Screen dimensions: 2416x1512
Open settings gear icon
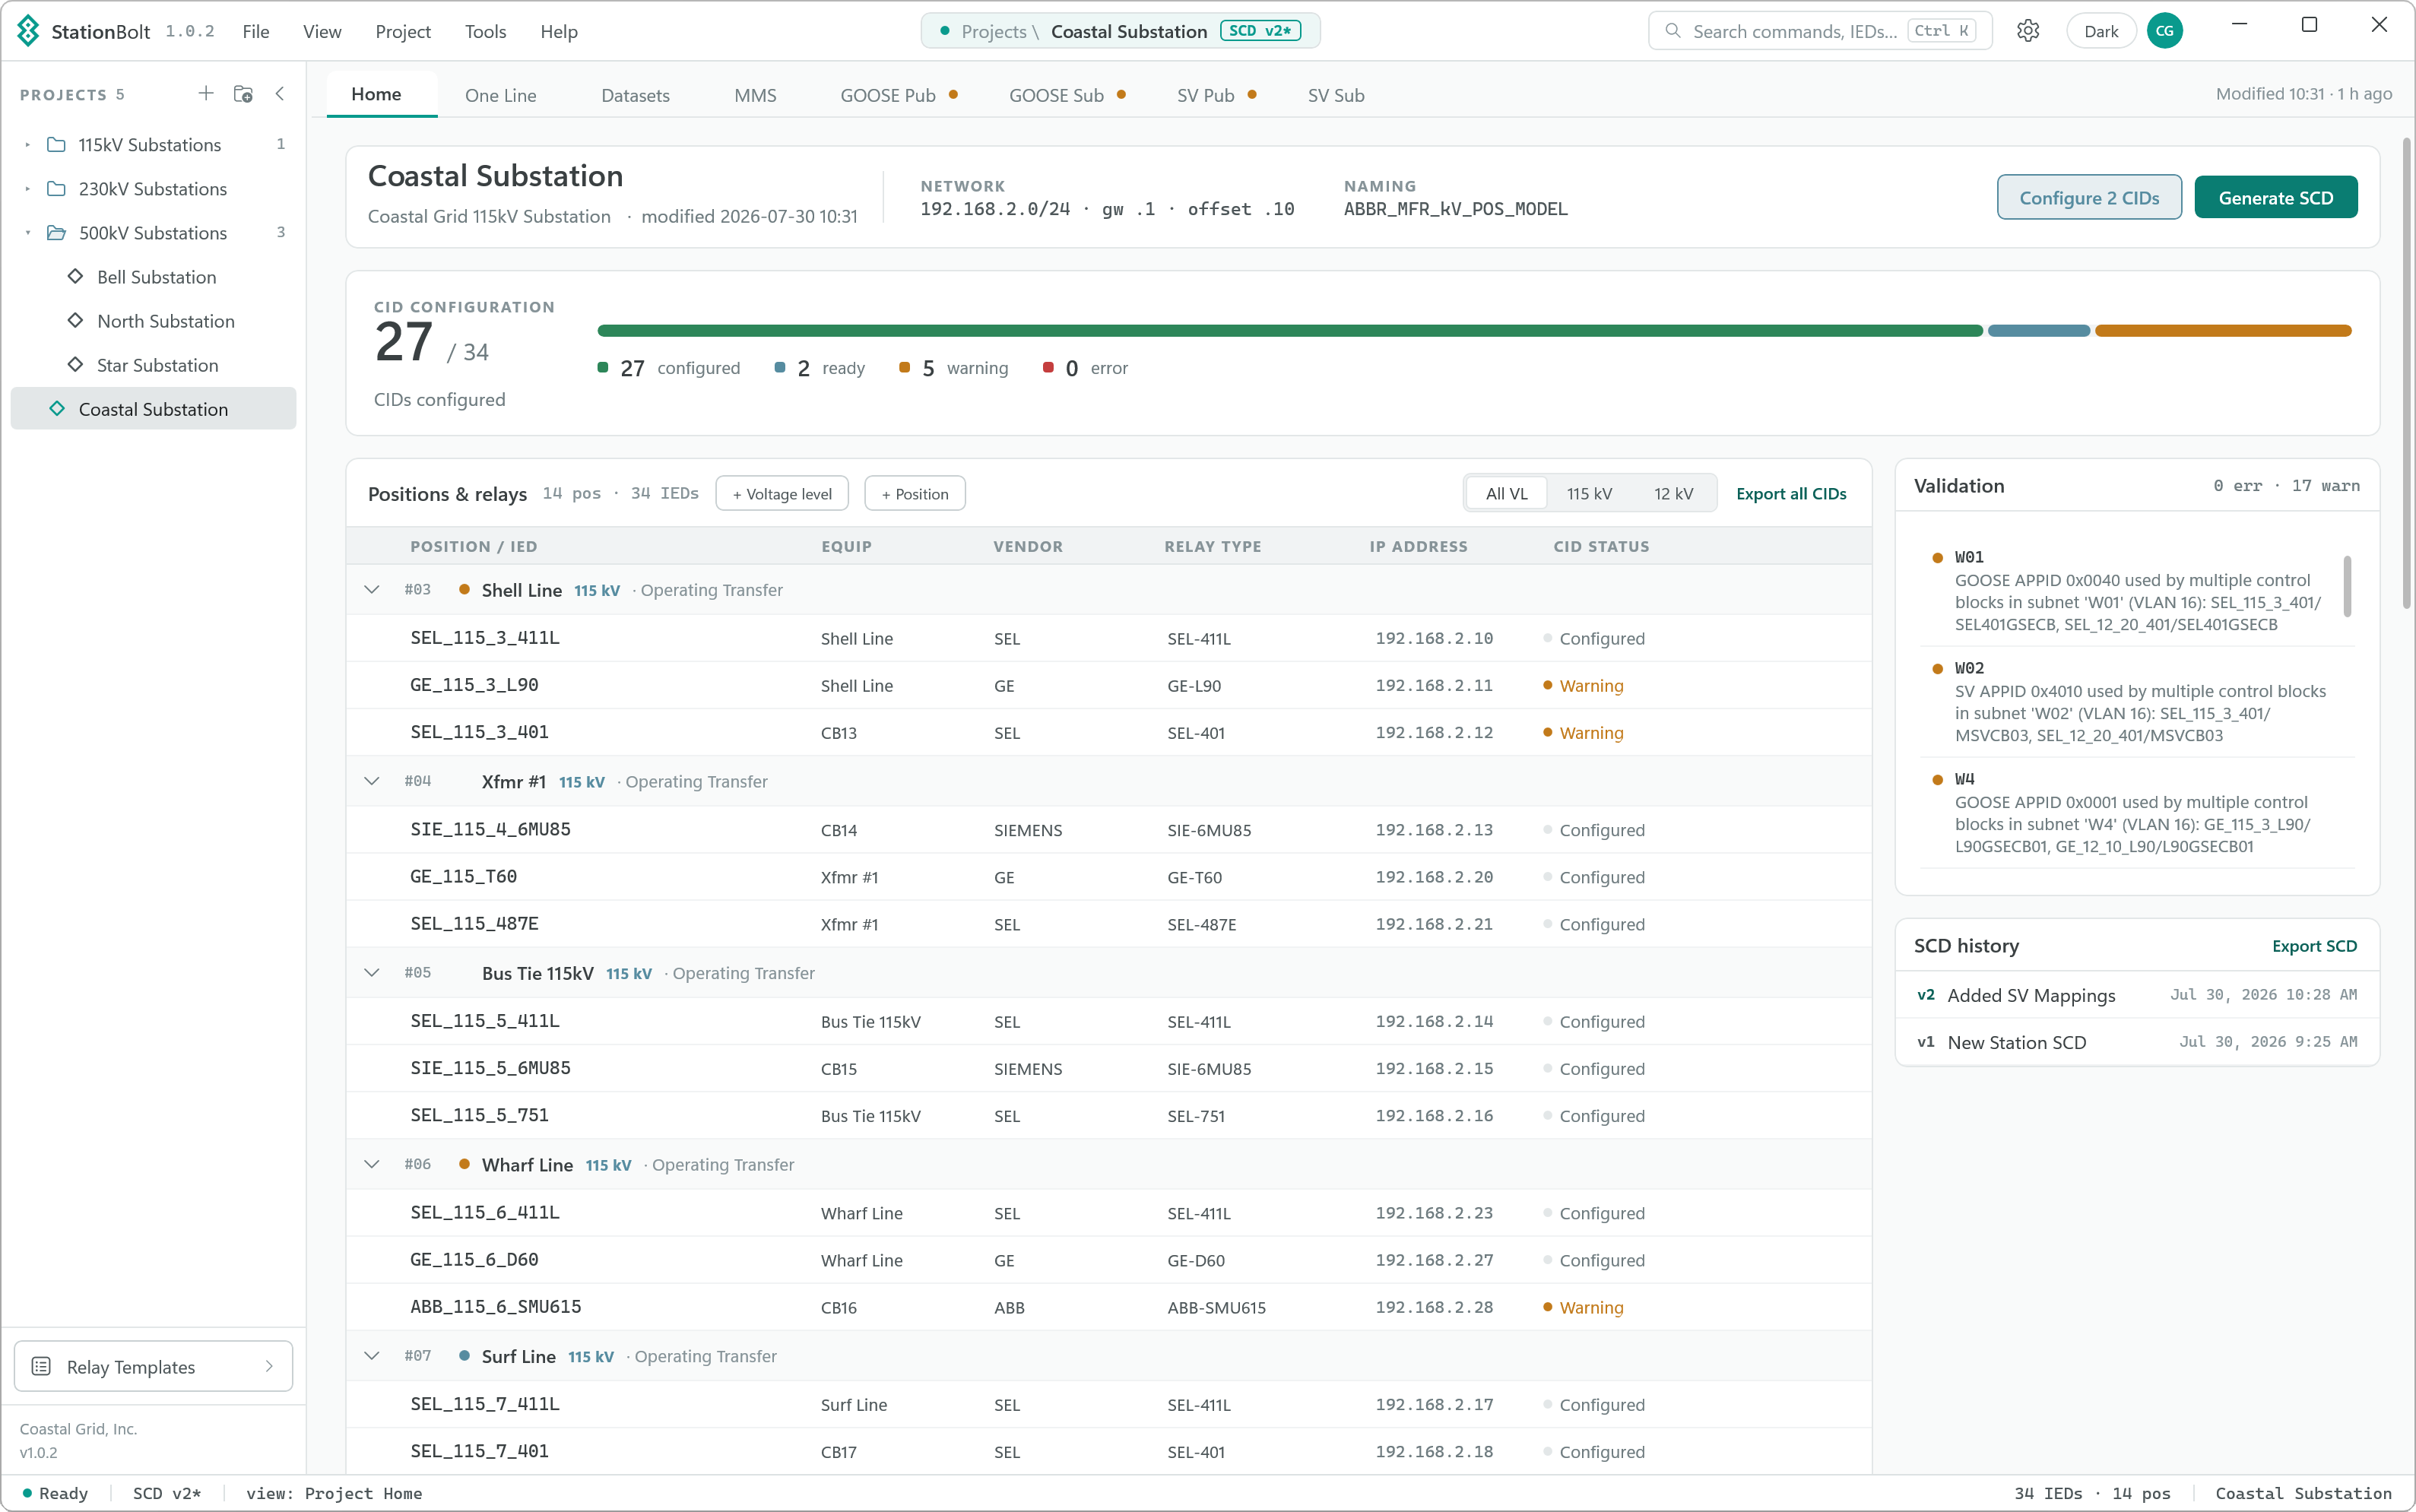[2028, 31]
